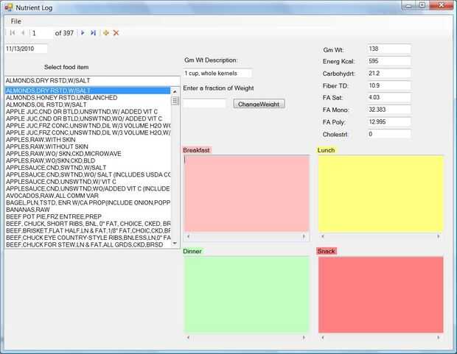457x354 pixels.
Task: Edit the record position number field
Action: pos(41,33)
